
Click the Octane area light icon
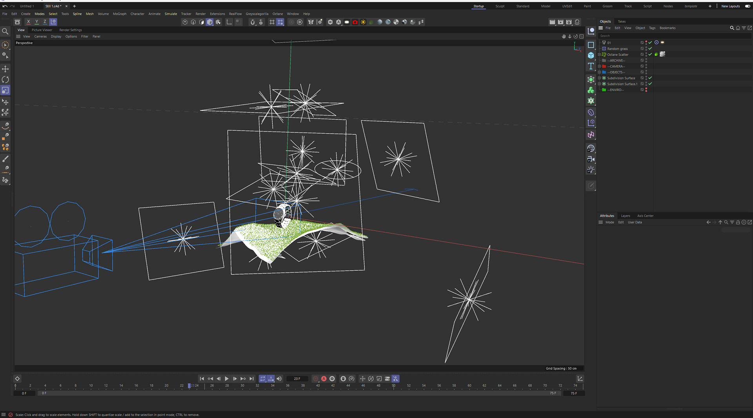[x=347, y=22]
